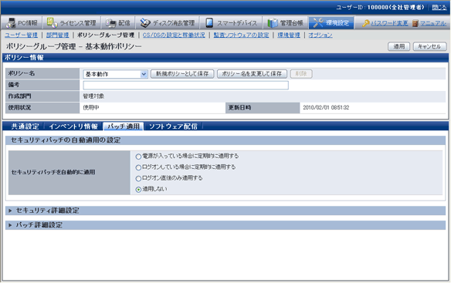Image resolution: width=451 pixels, height=283 pixels.
Task: Switch to the ソフトウェア配信 tab
Action: 173,126
